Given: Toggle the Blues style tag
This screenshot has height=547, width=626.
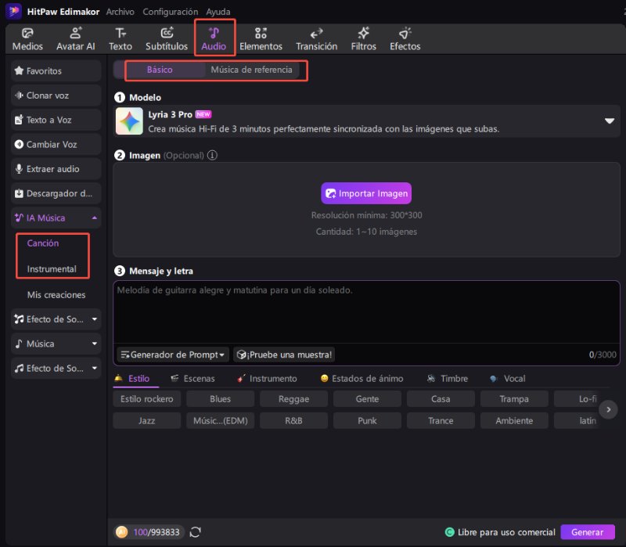Looking at the screenshot, I should pyautogui.click(x=221, y=399).
